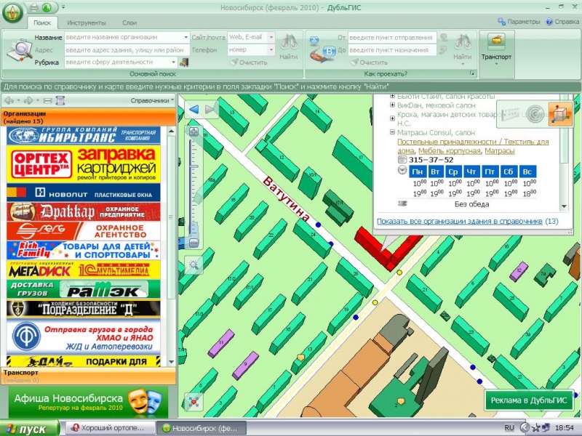Click the map zoom slider track

click(194, 189)
